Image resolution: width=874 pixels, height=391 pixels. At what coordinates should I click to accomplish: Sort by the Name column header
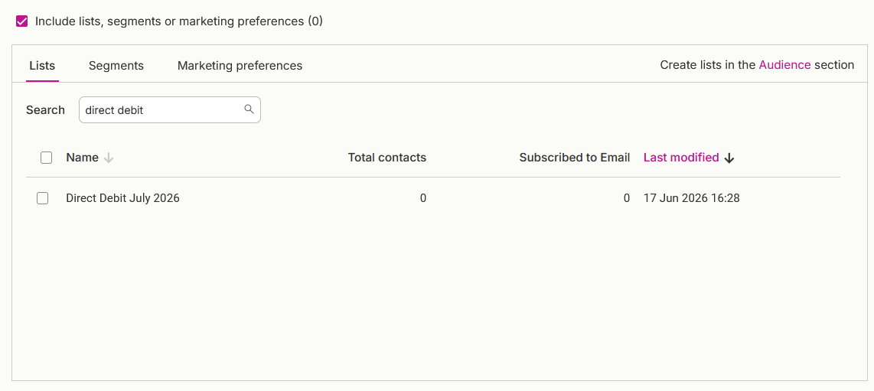click(82, 158)
